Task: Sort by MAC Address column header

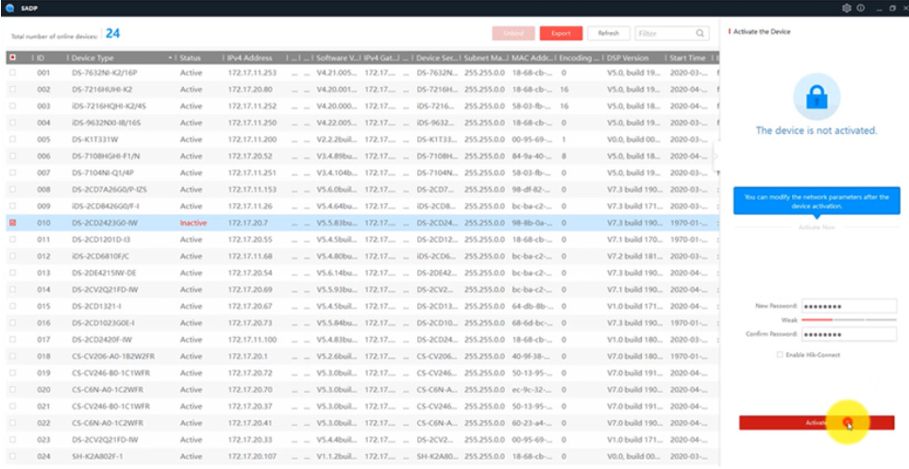Action: 531,58
